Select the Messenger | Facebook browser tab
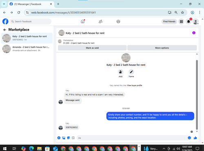204x151 pixels. pos(31,4)
